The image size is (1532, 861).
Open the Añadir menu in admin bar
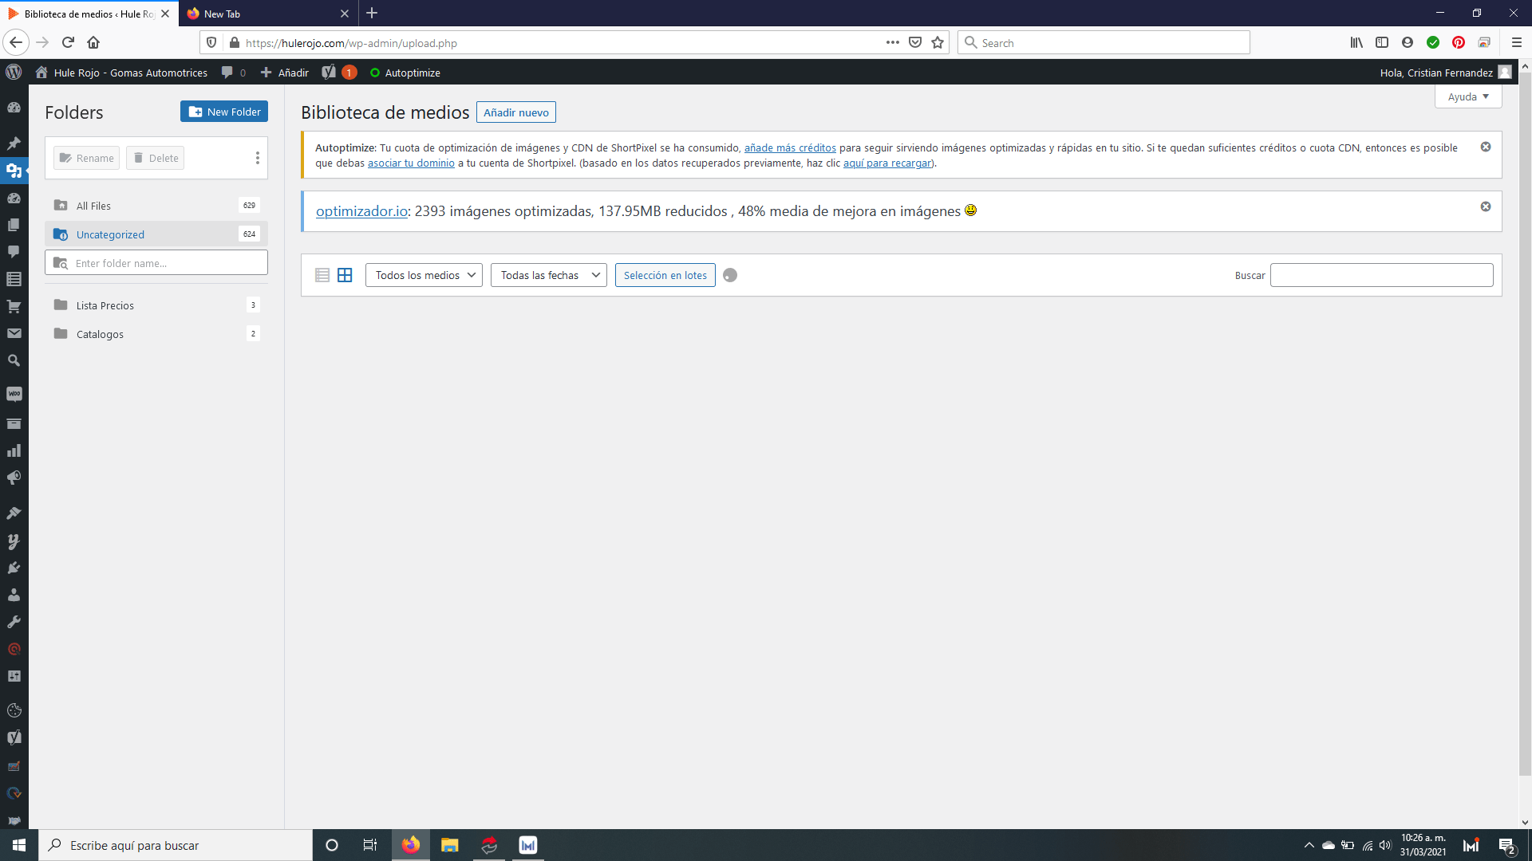285,72
